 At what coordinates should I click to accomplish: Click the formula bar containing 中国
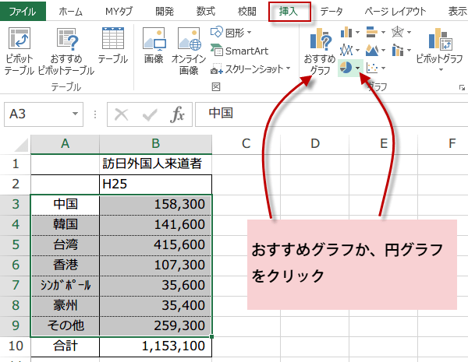pos(331,114)
